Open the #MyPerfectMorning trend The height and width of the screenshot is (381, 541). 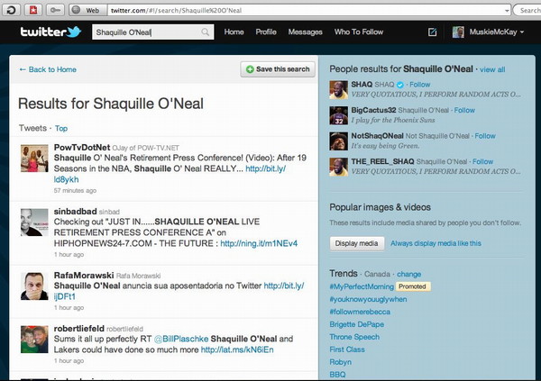pyautogui.click(x=362, y=286)
